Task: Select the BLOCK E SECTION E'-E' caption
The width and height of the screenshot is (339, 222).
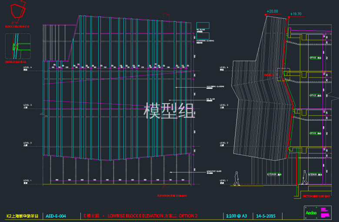Action: (x=17, y=26)
